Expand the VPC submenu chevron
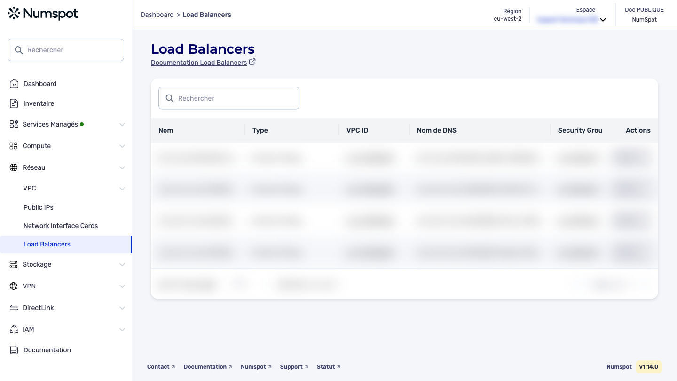677x381 pixels. (122, 189)
